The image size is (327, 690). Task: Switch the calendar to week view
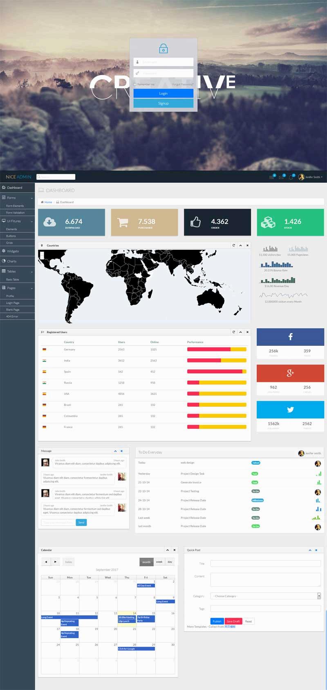coord(159,562)
